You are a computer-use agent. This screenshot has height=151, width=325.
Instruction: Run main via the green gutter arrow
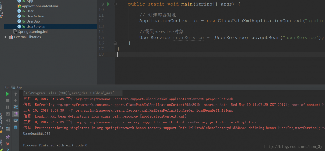(x=109, y=4)
